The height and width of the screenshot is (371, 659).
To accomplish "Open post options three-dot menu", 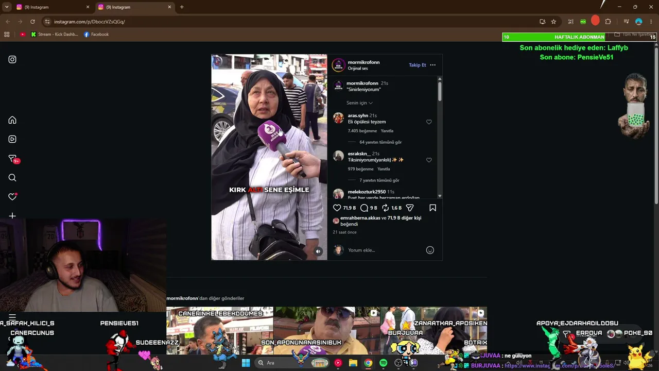I will (432, 65).
